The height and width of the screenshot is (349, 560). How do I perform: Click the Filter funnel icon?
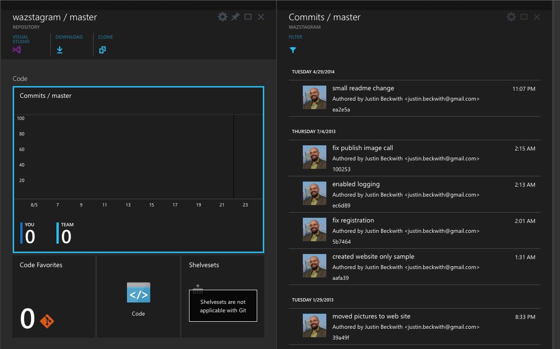point(293,50)
